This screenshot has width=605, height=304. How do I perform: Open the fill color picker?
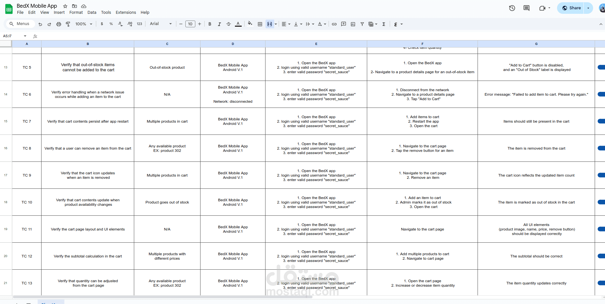coord(250,24)
